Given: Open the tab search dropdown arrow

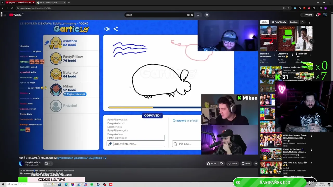Looking at the screenshot, I should [3, 3].
